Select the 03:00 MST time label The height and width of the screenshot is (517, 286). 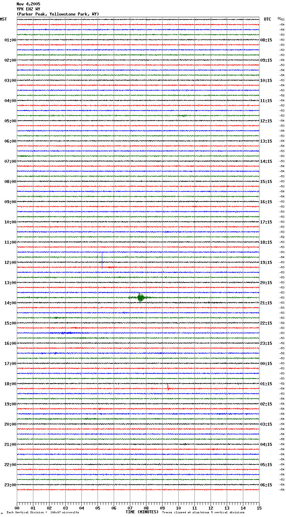10,81
